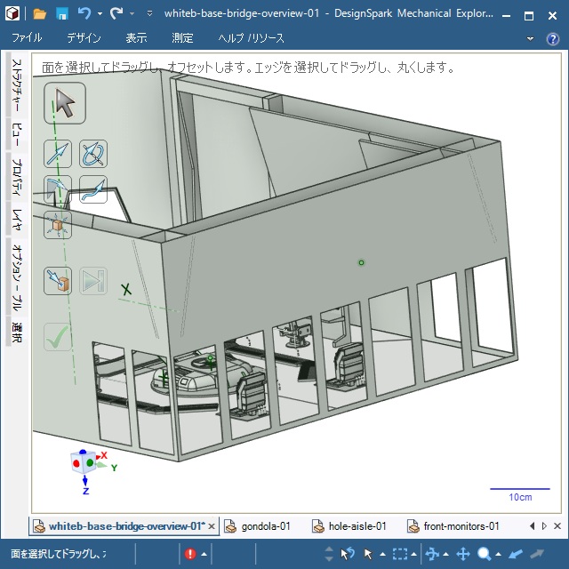Undo the last action

[84, 14]
